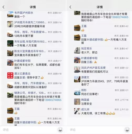Image resolution: width=132 pixels, height=134 pixels.
Task: Go back using left panel back arrow
Action: click(3, 7)
